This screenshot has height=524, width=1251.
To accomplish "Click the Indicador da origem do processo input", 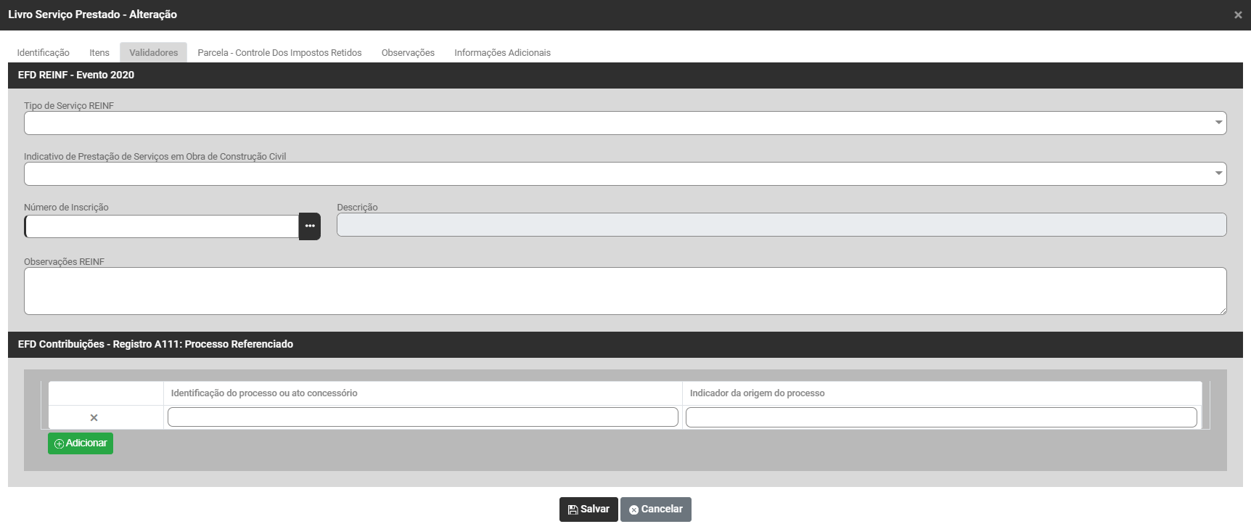I will (941, 417).
